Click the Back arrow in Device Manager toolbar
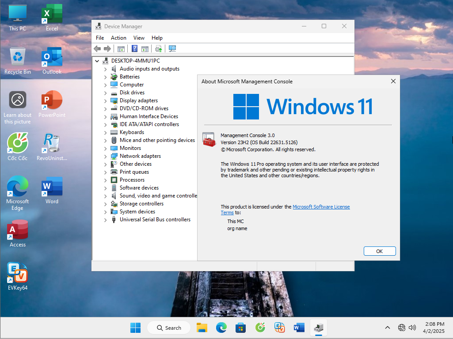The image size is (453, 339). (97, 49)
